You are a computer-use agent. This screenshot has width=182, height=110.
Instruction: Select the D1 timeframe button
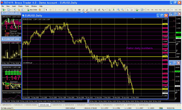click(x=172, y=10)
